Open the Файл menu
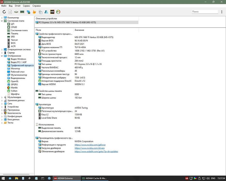Image resolution: width=226 pixels, height=181 pixels. point(4,6)
